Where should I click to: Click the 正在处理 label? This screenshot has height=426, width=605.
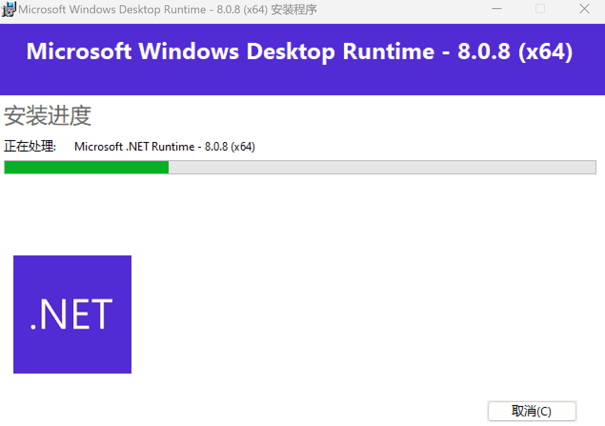[30, 147]
